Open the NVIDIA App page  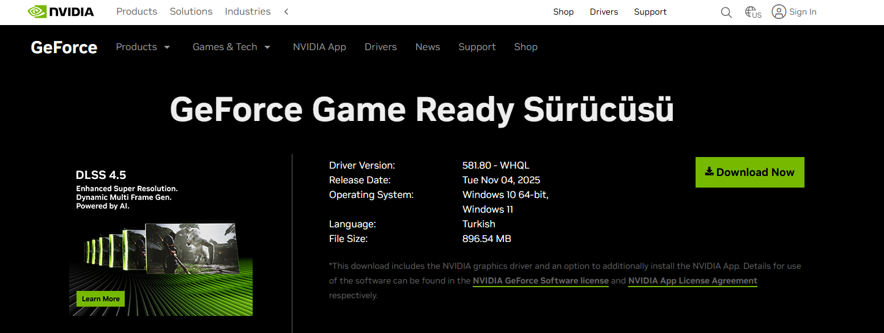pyautogui.click(x=319, y=47)
